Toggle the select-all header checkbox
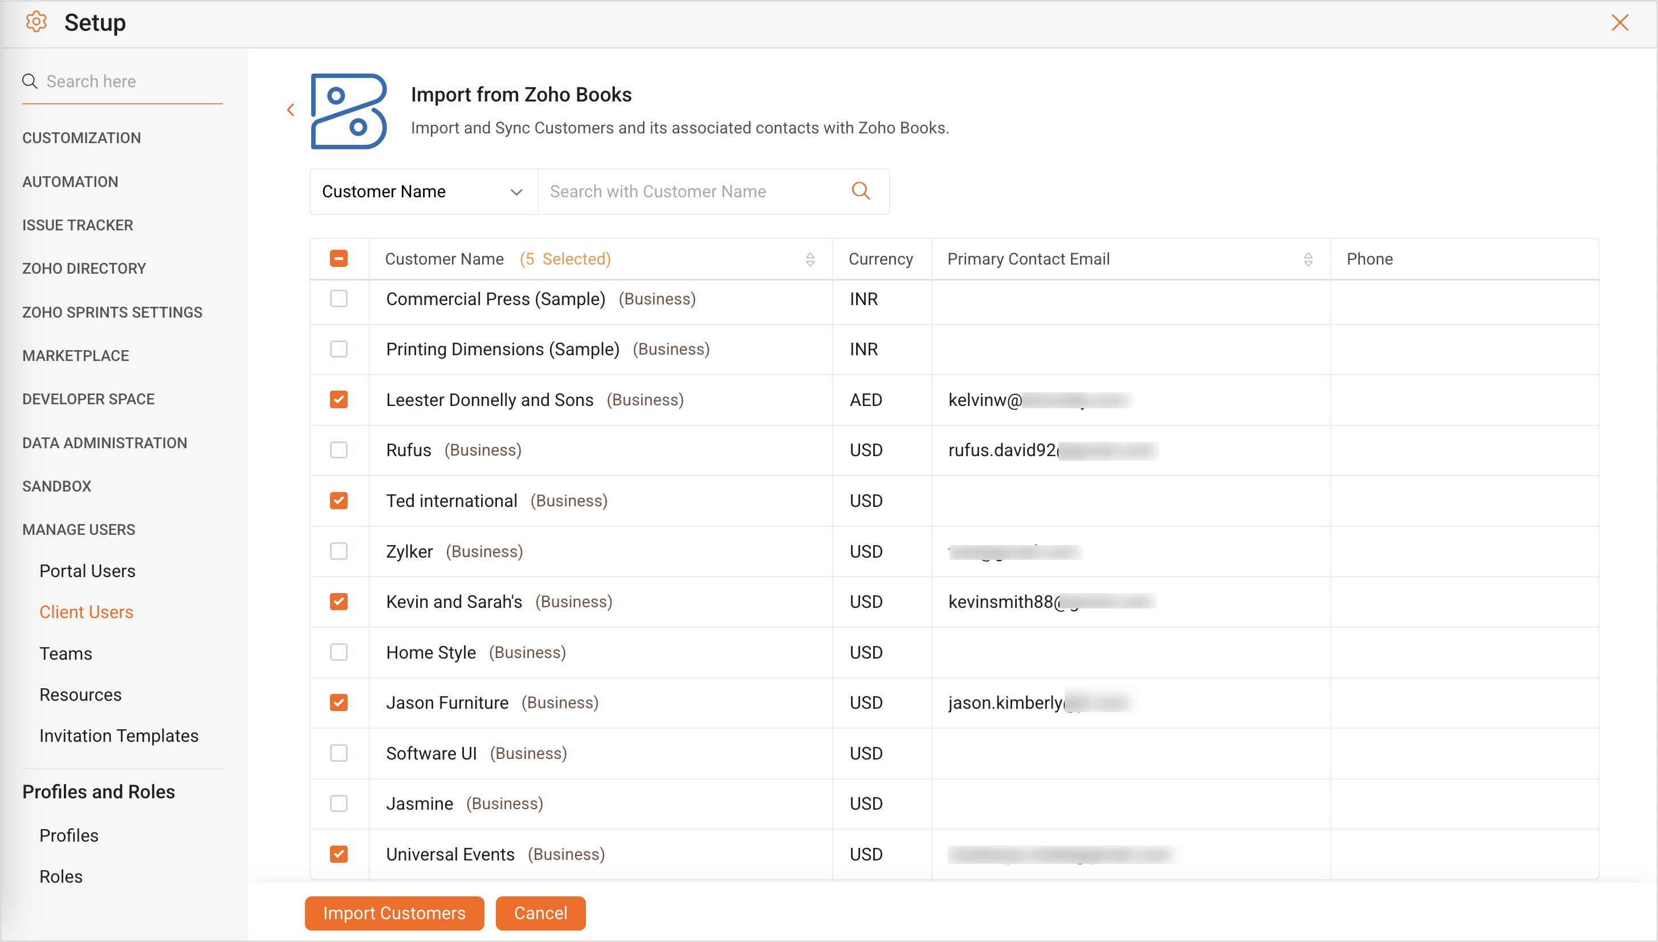This screenshot has height=942, width=1658. [339, 259]
